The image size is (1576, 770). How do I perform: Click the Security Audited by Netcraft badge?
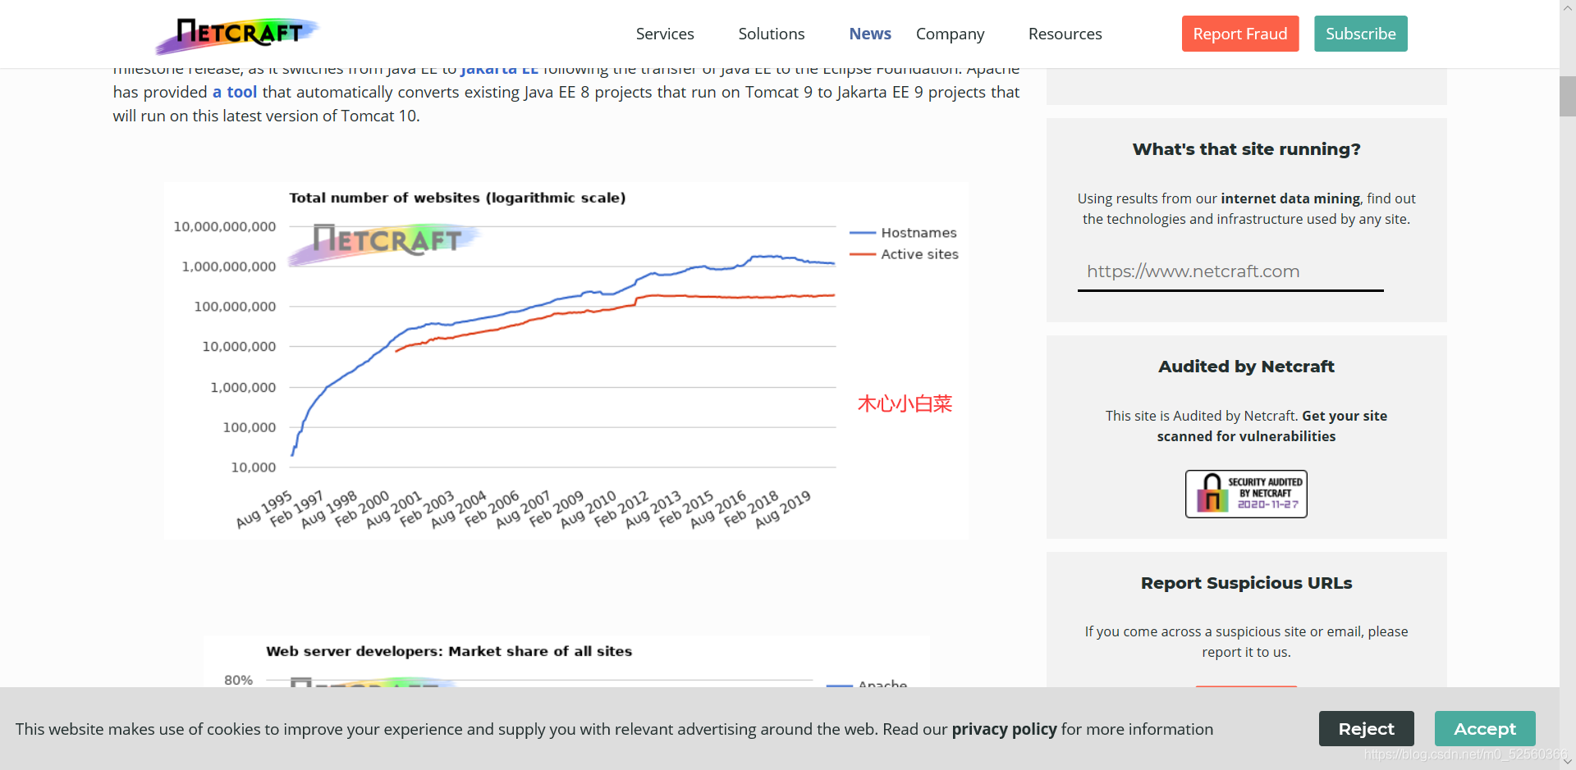(1246, 494)
